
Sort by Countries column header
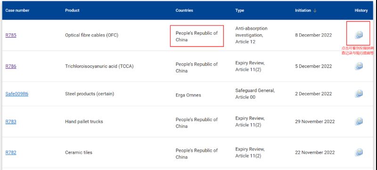pyautogui.click(x=184, y=10)
